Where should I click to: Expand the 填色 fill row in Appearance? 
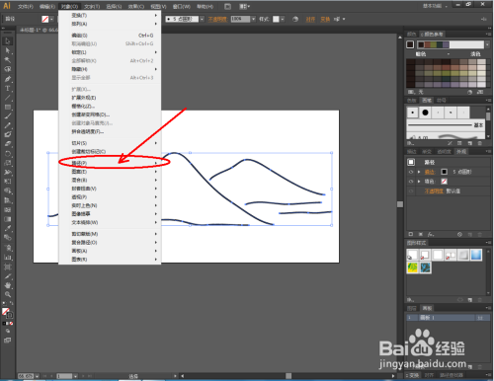point(419,182)
